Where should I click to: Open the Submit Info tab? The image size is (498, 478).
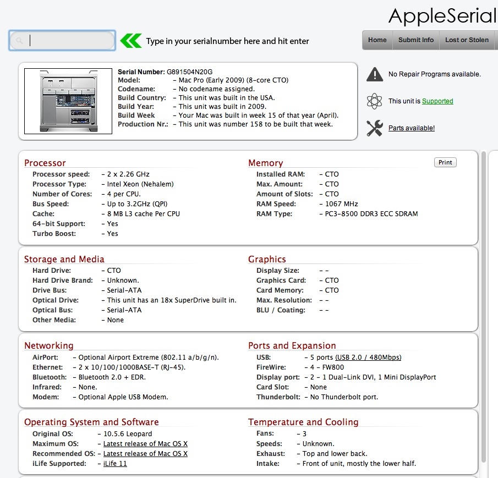(x=416, y=40)
